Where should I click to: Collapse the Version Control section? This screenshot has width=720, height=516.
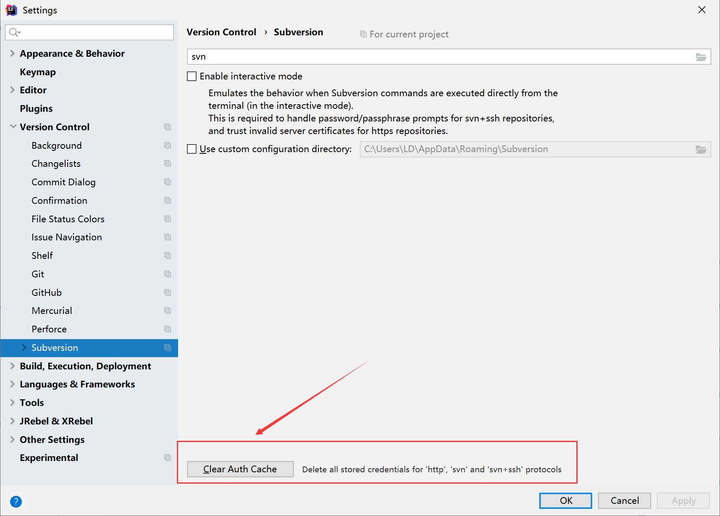(x=13, y=126)
